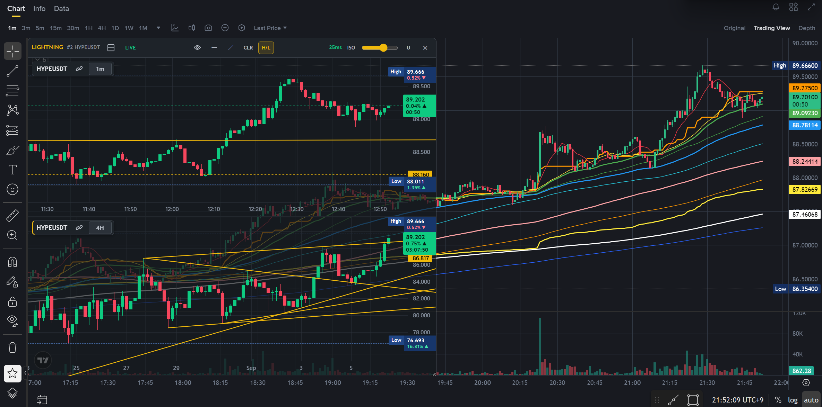
Task: Lock all drawing tools
Action: click(12, 302)
